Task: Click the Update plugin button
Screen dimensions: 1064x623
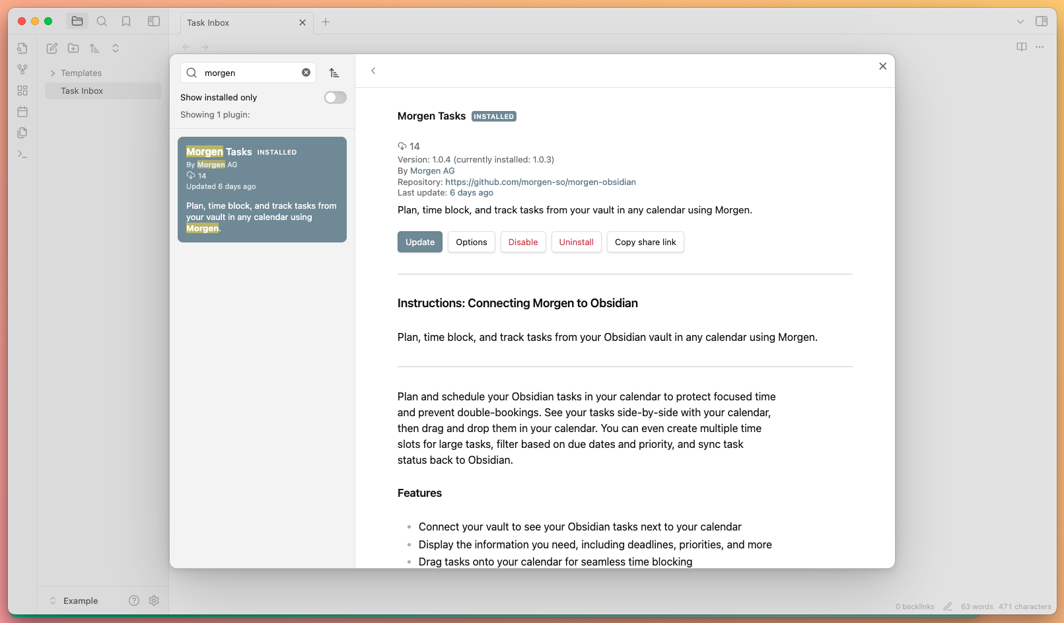Action: 420,242
